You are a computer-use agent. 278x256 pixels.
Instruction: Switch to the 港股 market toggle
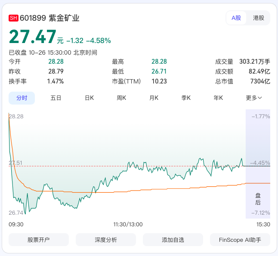(x=259, y=18)
